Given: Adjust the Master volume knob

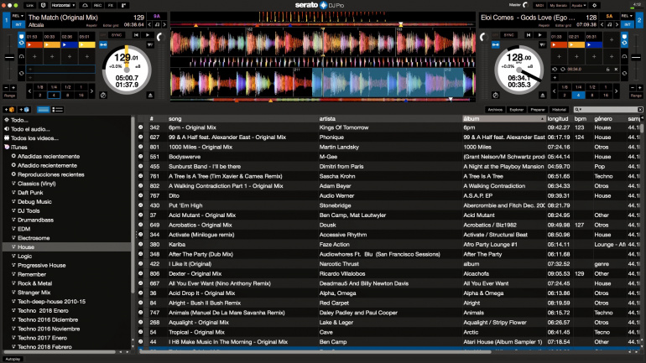Looking at the screenshot, I should pyautogui.click(x=526, y=5).
